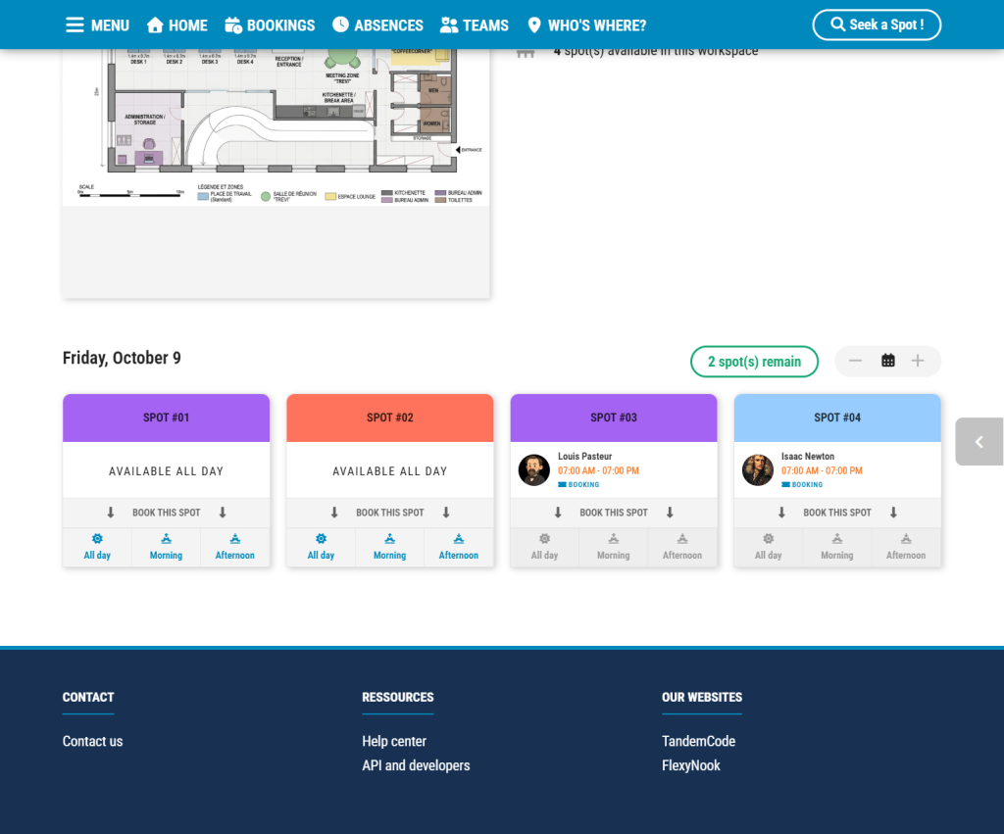The image size is (1004, 834).
Task: Click Morning option on Spot #04
Action: [x=837, y=547]
